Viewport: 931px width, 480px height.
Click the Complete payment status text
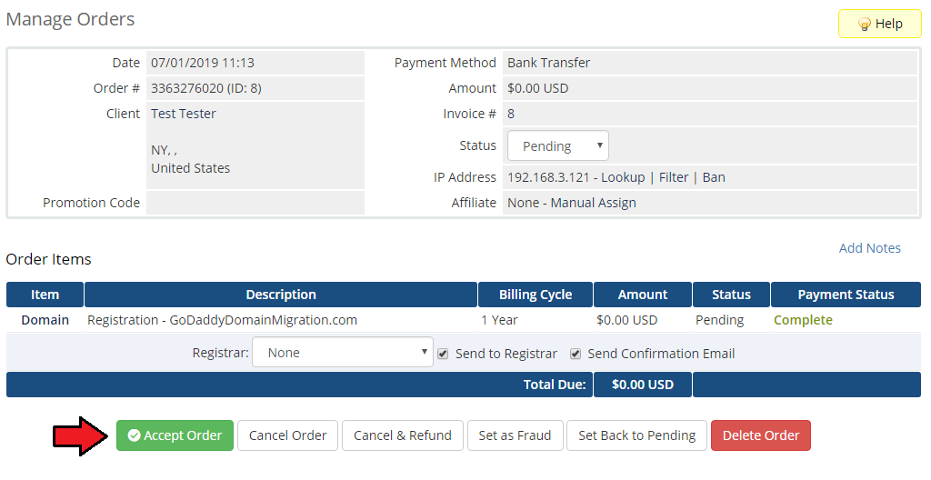pyautogui.click(x=803, y=320)
